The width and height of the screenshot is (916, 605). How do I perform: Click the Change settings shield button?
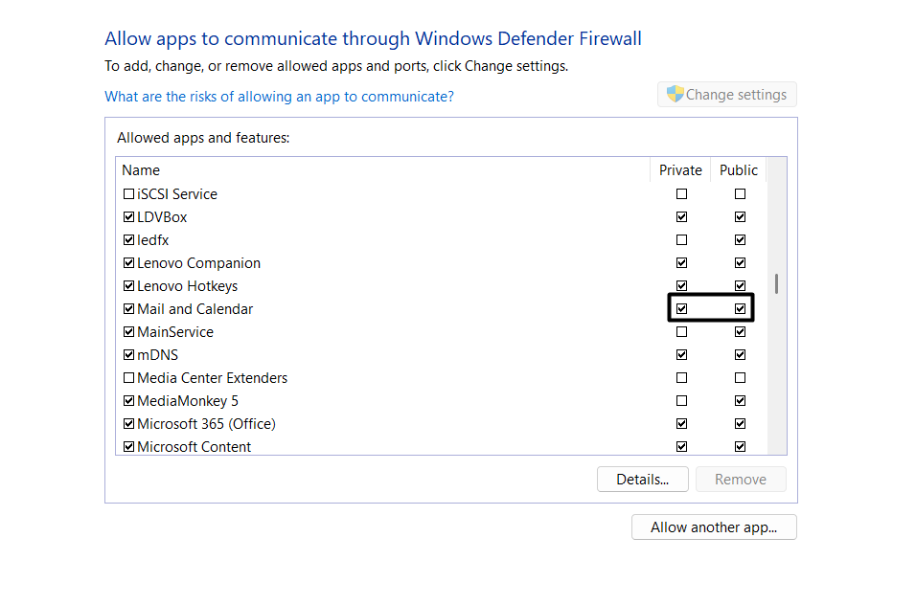(727, 95)
